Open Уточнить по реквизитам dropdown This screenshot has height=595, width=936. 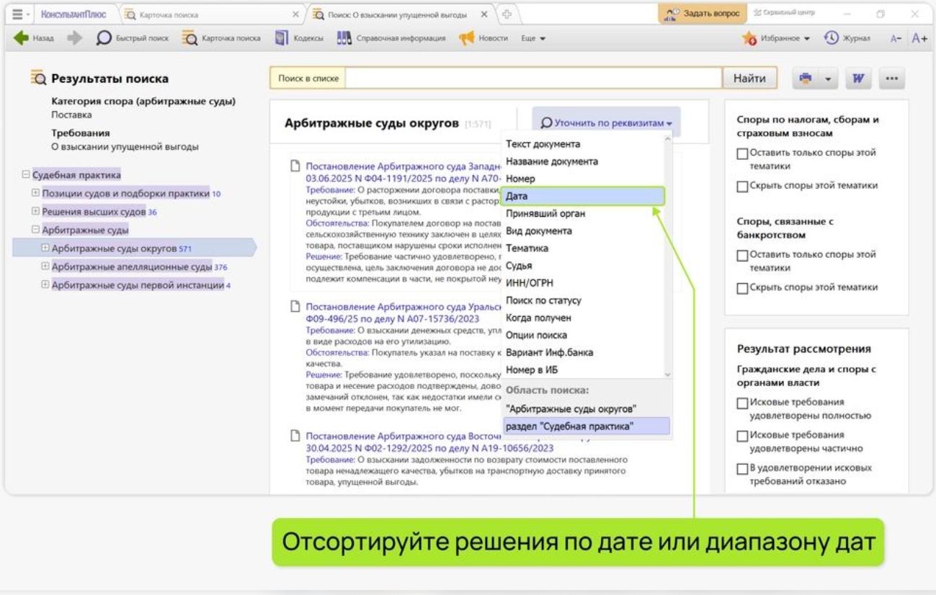pyautogui.click(x=606, y=123)
